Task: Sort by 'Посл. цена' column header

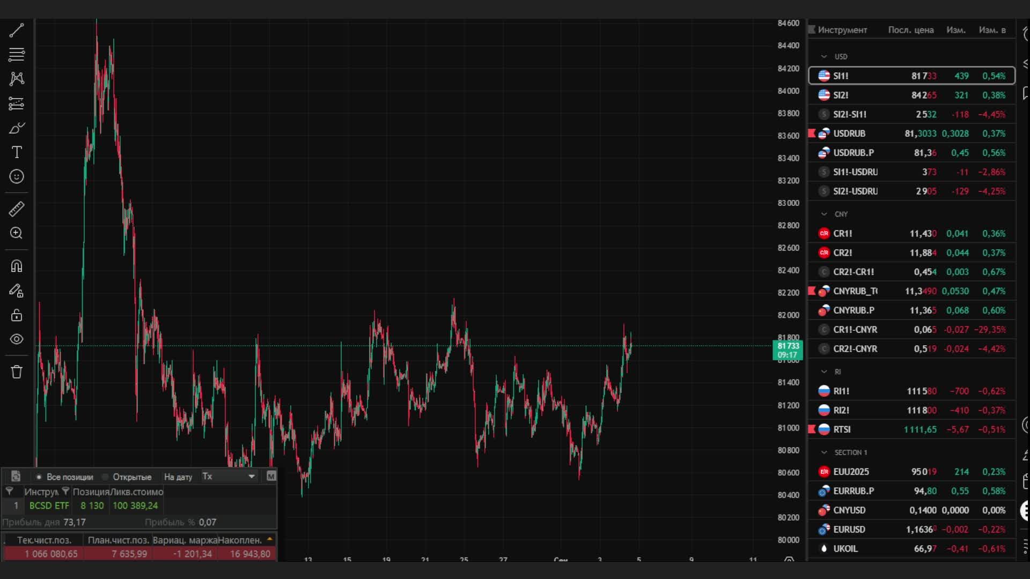Action: (910, 30)
